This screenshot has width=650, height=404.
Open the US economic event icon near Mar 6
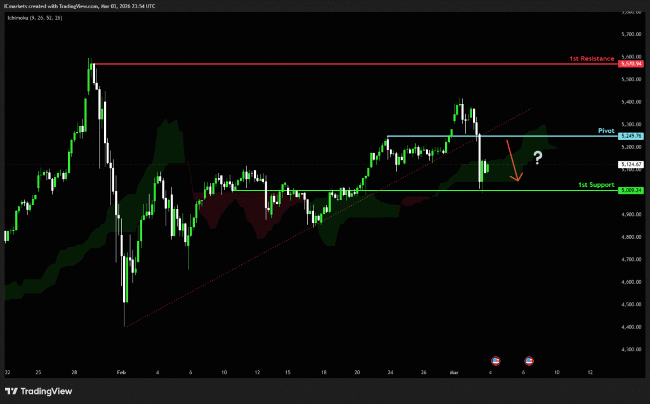[x=529, y=360]
